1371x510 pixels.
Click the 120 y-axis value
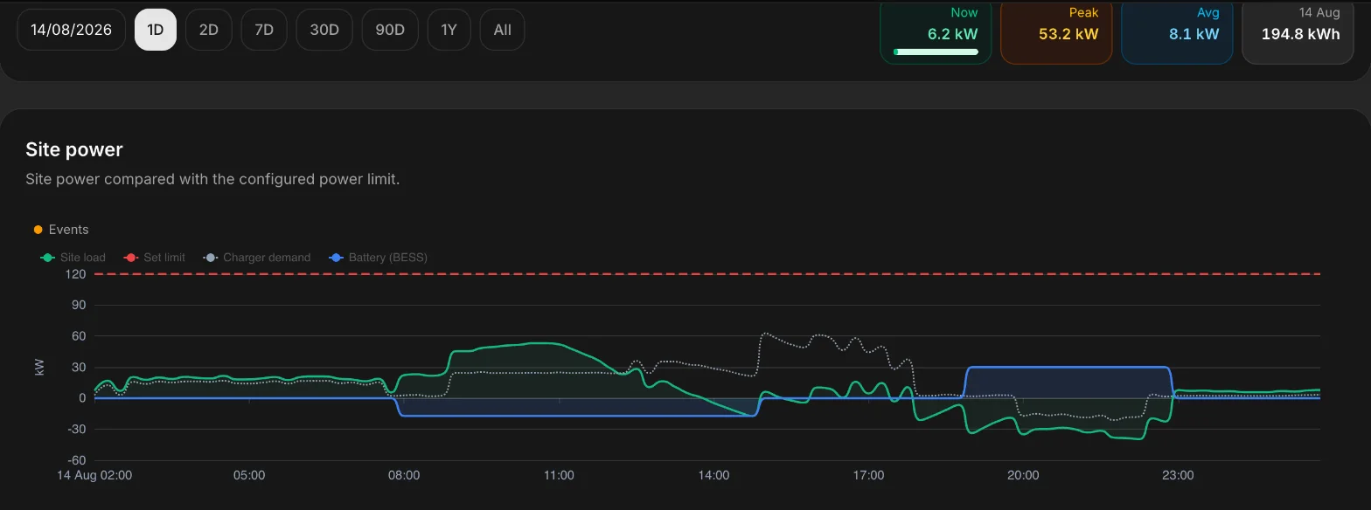pyautogui.click(x=76, y=274)
